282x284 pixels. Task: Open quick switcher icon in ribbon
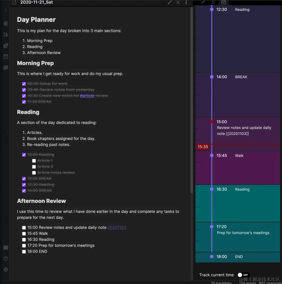coord(6,24)
